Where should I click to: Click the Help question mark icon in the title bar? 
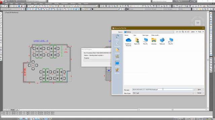tap(195, 1)
